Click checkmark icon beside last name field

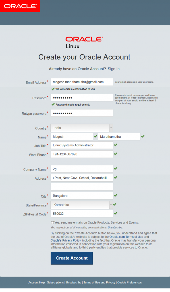(x=143, y=137)
